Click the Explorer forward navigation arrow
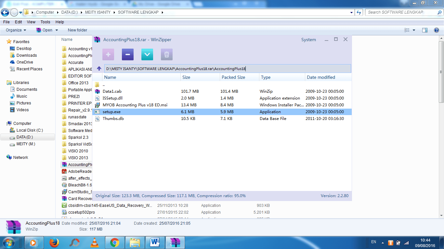 pos(14,13)
